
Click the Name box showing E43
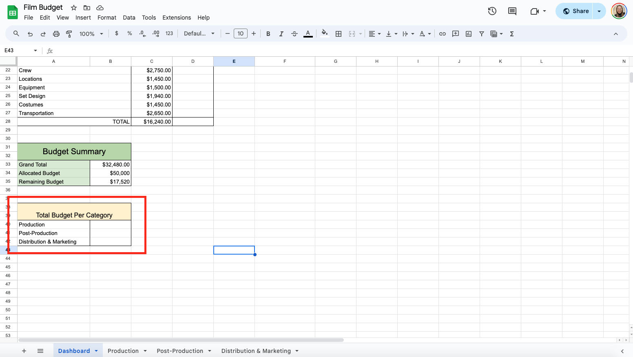(18, 51)
